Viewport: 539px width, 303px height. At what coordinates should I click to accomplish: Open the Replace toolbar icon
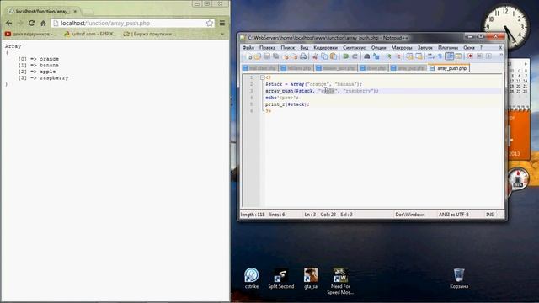376,56
